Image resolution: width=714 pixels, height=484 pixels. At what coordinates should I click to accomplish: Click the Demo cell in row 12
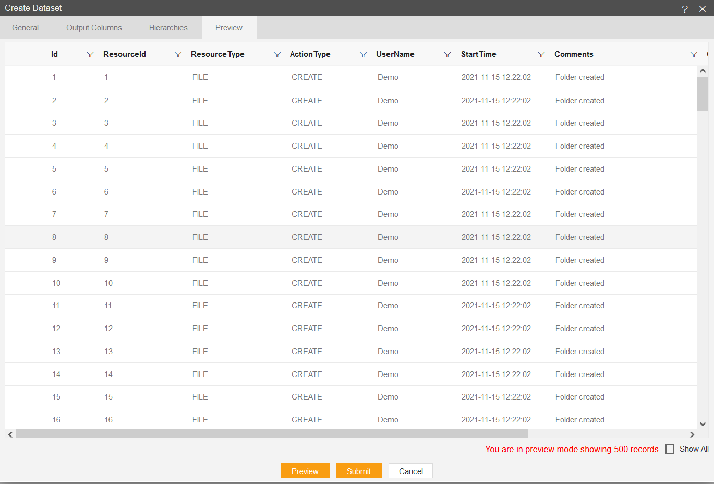[x=388, y=329]
